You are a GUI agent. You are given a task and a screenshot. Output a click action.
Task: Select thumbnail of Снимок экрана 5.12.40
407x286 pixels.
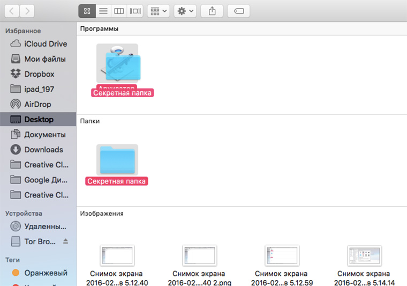point(117,255)
